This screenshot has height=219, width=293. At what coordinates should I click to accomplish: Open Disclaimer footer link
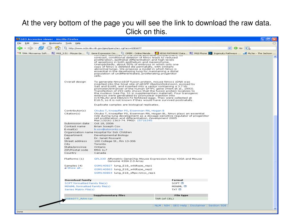click(197, 206)
